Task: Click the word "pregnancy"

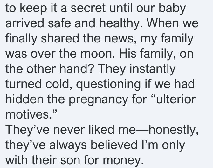Action: coord(98,100)
